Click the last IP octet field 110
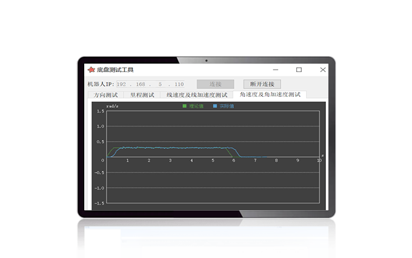This screenshot has height=258, width=412. pyautogui.click(x=179, y=84)
